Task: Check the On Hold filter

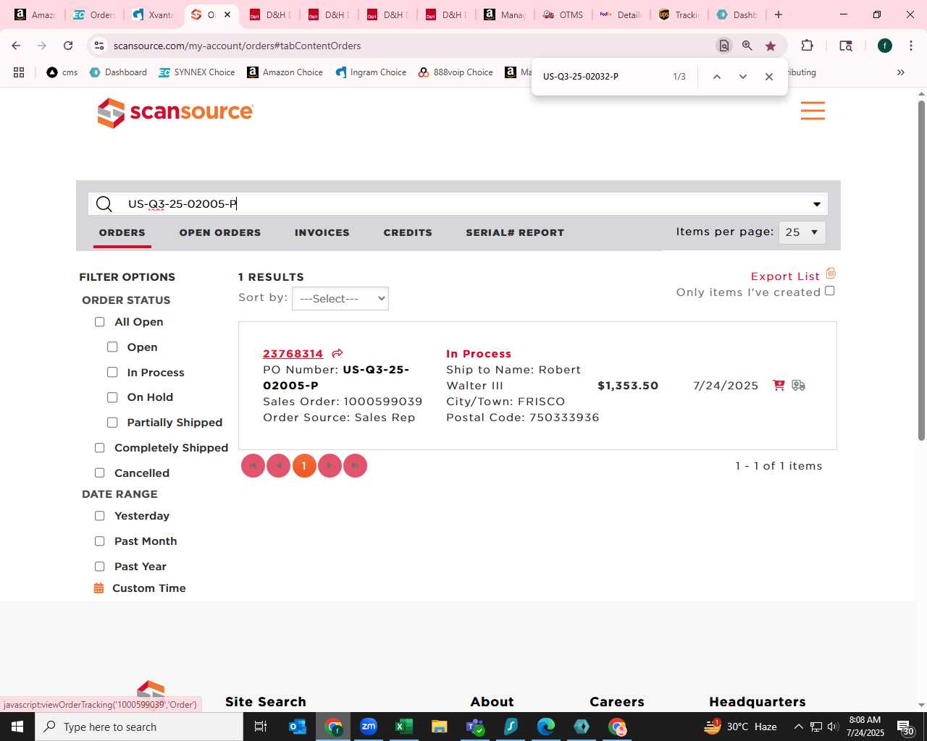Action: click(x=112, y=397)
